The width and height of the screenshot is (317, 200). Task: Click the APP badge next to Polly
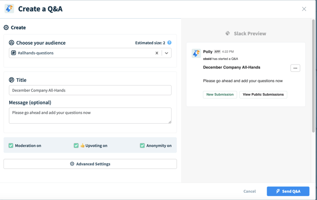pyautogui.click(x=217, y=52)
